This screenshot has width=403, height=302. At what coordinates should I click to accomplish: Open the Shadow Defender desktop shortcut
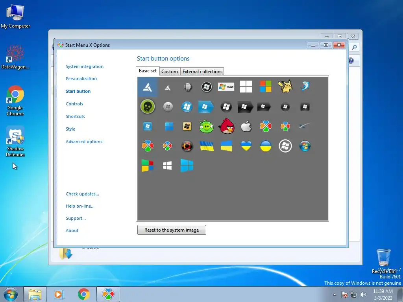point(15,142)
